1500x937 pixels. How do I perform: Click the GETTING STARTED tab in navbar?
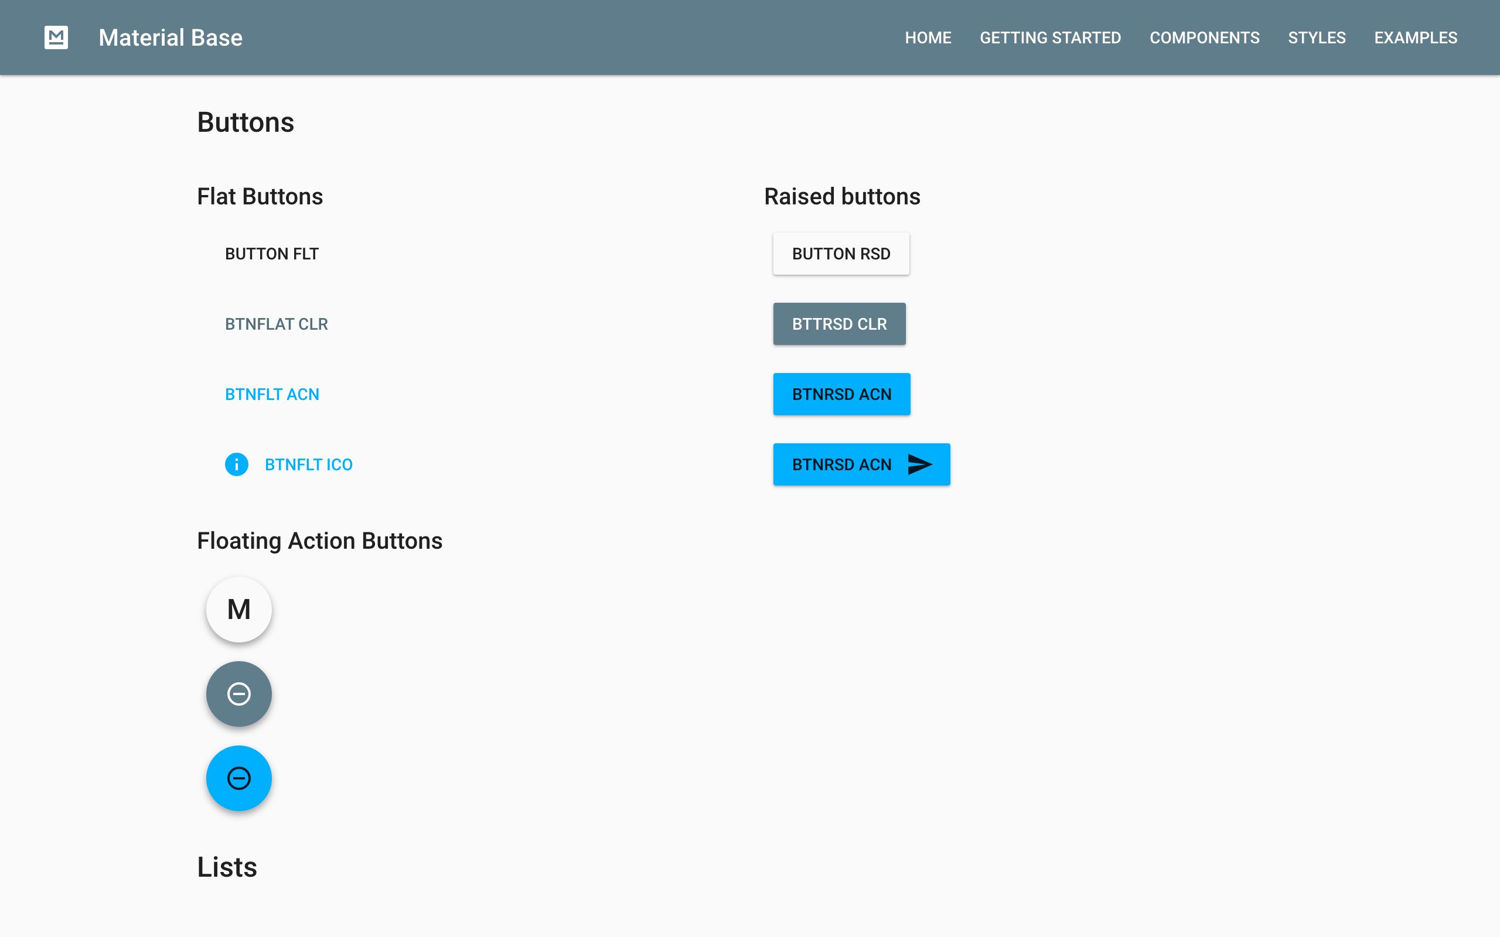point(1049,38)
